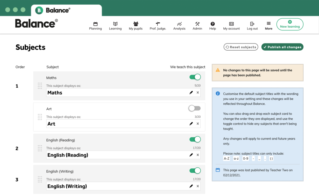
Task: Grab the Maths card drag handle
Action: coord(40,86)
